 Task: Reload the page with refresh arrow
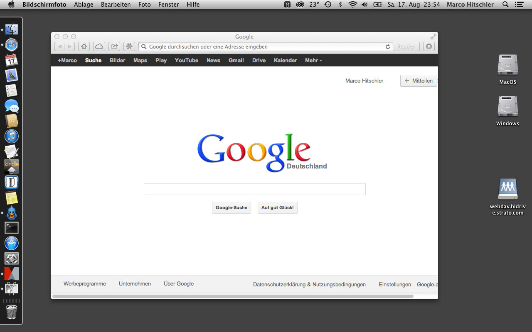point(388,47)
